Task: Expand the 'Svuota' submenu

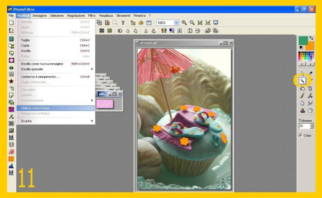Action: (x=92, y=121)
